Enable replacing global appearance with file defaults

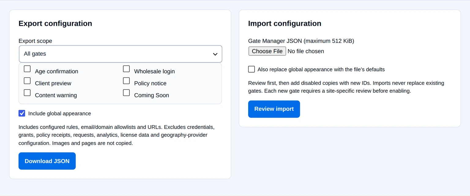(252, 69)
